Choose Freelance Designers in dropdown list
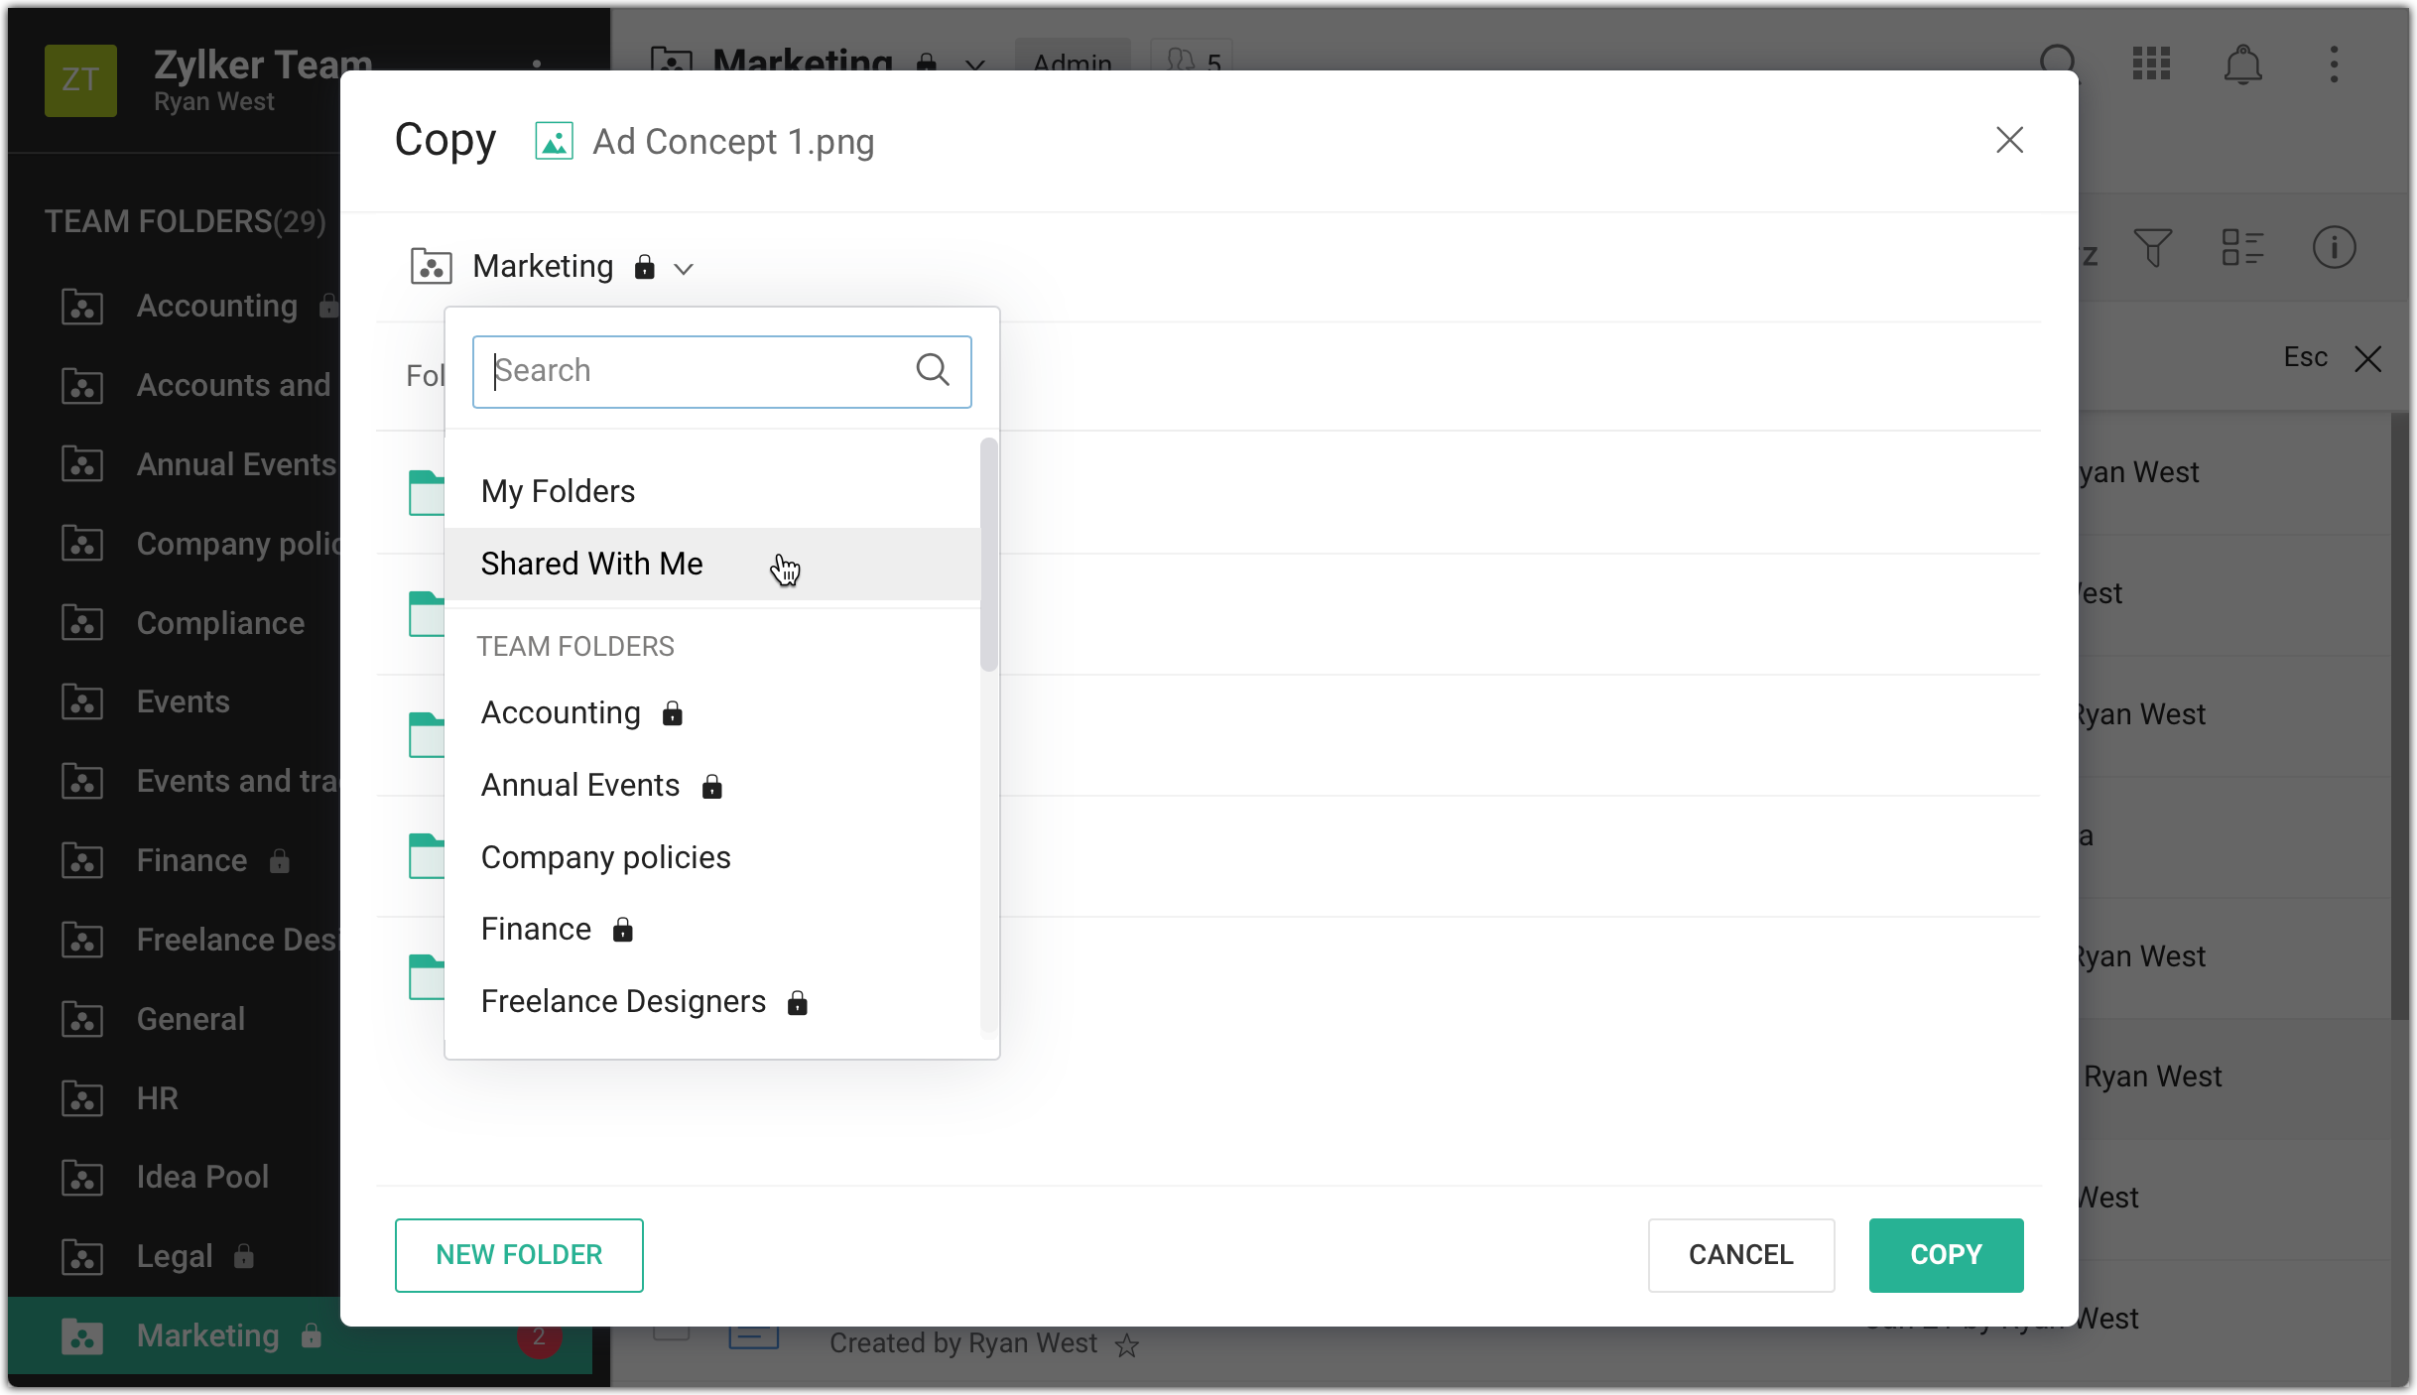2417x1395 pixels. (623, 1001)
